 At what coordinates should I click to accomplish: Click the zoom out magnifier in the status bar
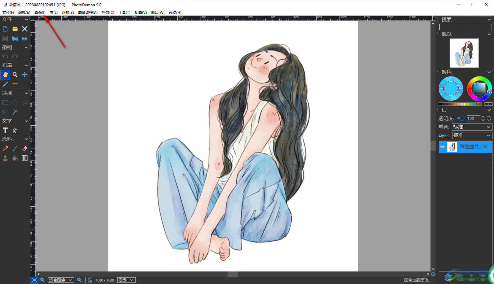(x=42, y=280)
